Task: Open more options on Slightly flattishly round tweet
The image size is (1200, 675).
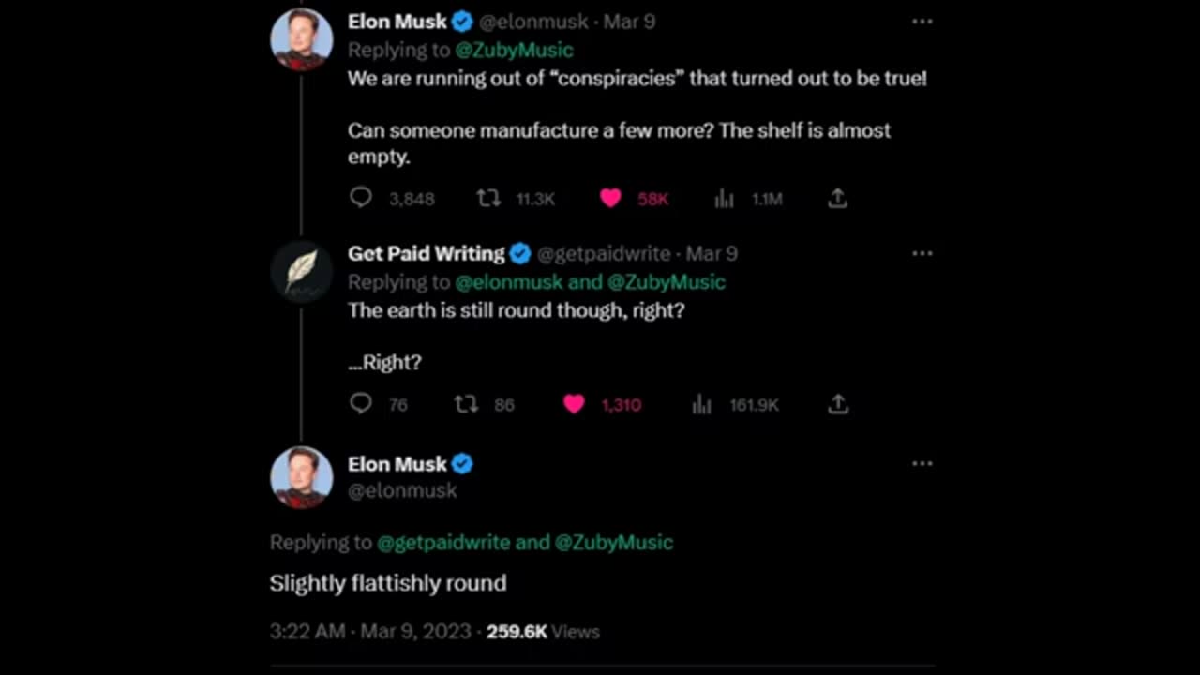Action: point(922,463)
